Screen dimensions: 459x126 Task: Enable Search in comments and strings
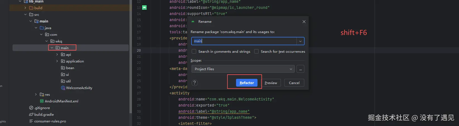click(194, 52)
